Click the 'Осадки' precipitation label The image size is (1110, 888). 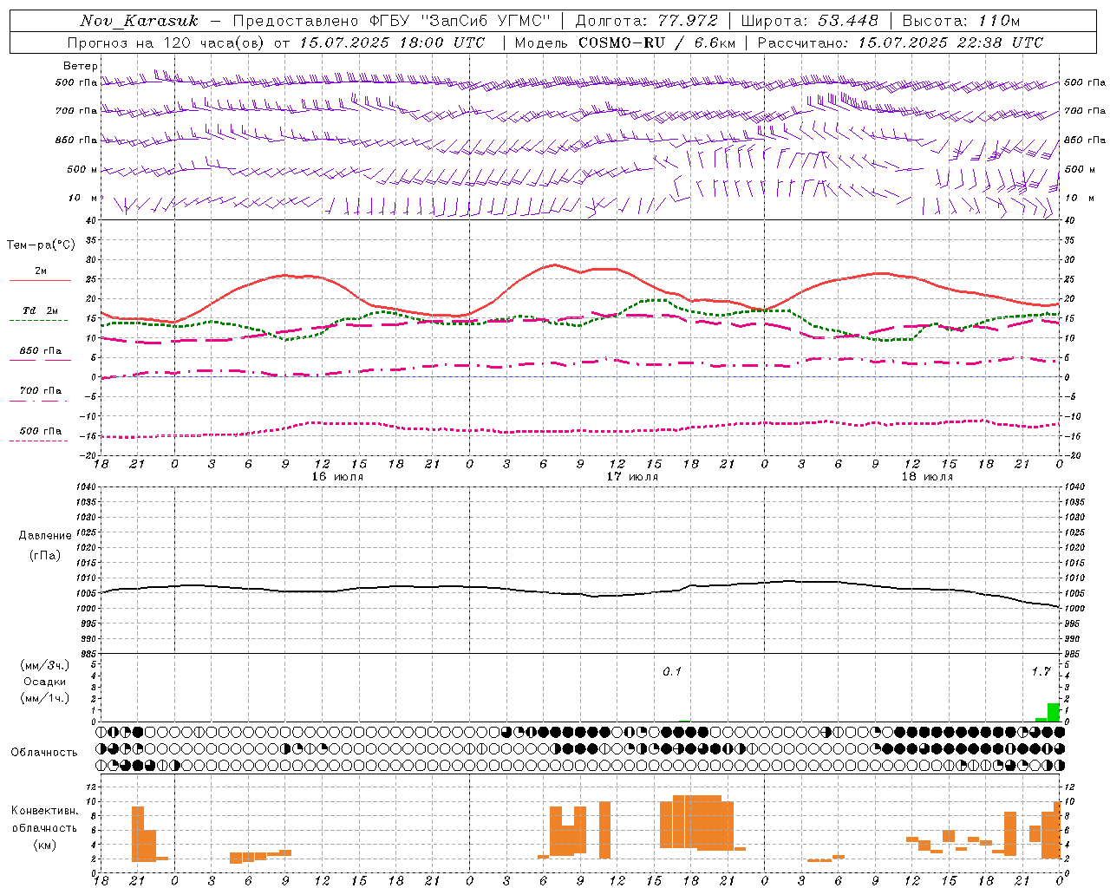pos(45,682)
